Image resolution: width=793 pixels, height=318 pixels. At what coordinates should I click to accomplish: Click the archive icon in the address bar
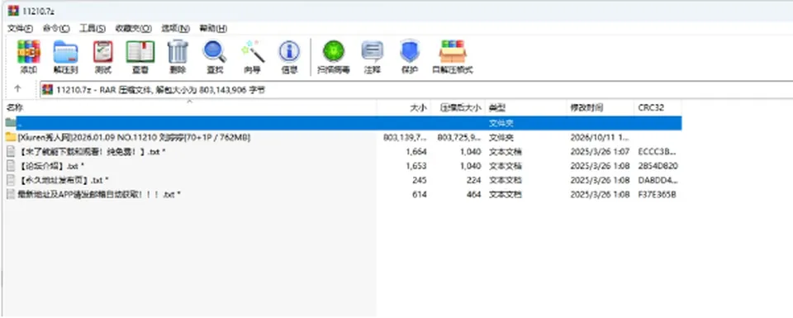click(x=48, y=89)
